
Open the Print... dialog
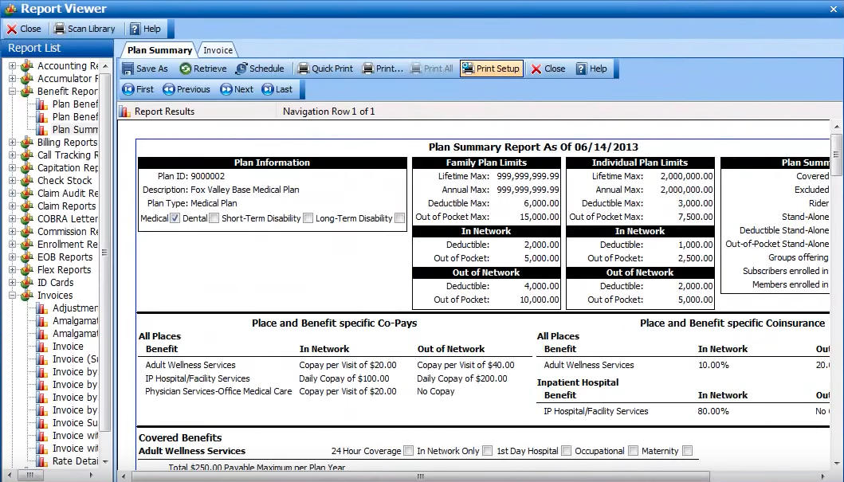coord(383,69)
